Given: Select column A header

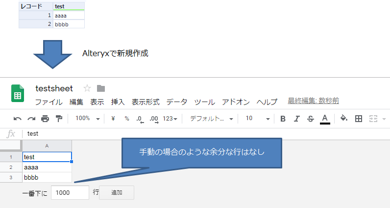Looking at the screenshot, I should [x=47, y=146].
